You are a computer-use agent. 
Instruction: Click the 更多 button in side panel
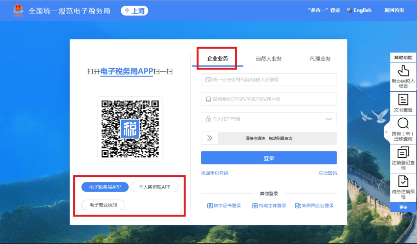[x=403, y=207]
